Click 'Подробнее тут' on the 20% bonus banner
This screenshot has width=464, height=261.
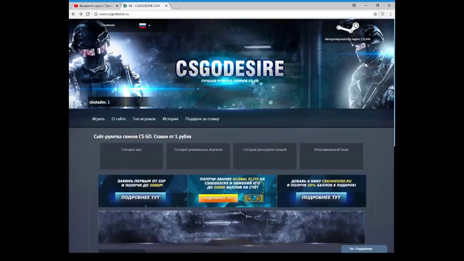coord(321,197)
